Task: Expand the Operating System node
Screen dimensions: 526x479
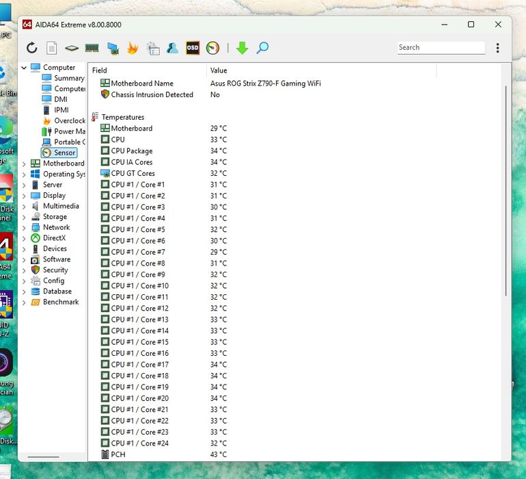Action: 24,174
